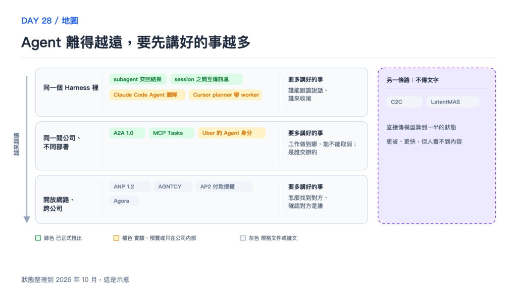The width and height of the screenshot is (517, 291).
Task: Click the 'DAY 28 / 地圖' header label
Action: click(x=49, y=21)
